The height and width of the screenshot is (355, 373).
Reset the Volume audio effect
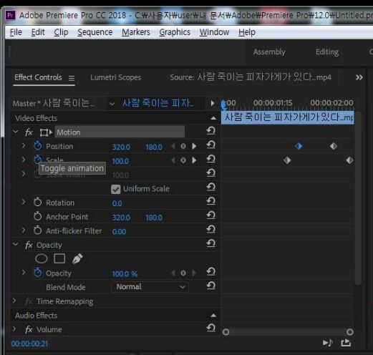click(211, 328)
